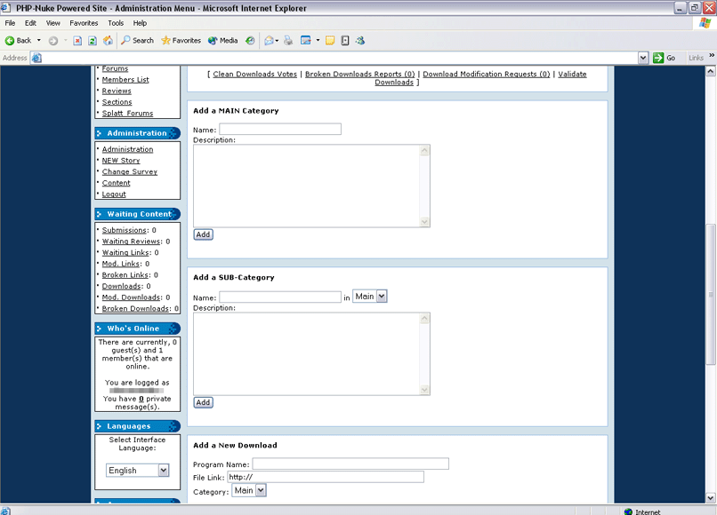Go to the Home page icon
Screen dimensions: 717x515
coord(108,40)
